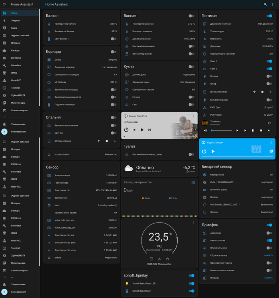Toggle Свет балкон l1 switch

[114, 39]
